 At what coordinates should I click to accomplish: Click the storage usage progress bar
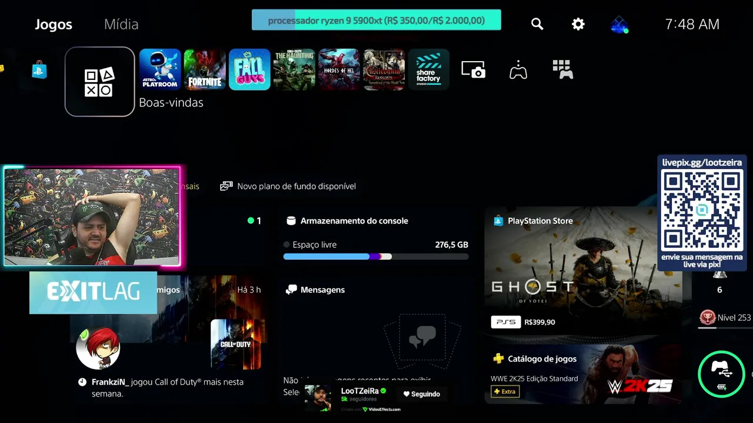pyautogui.click(x=376, y=257)
